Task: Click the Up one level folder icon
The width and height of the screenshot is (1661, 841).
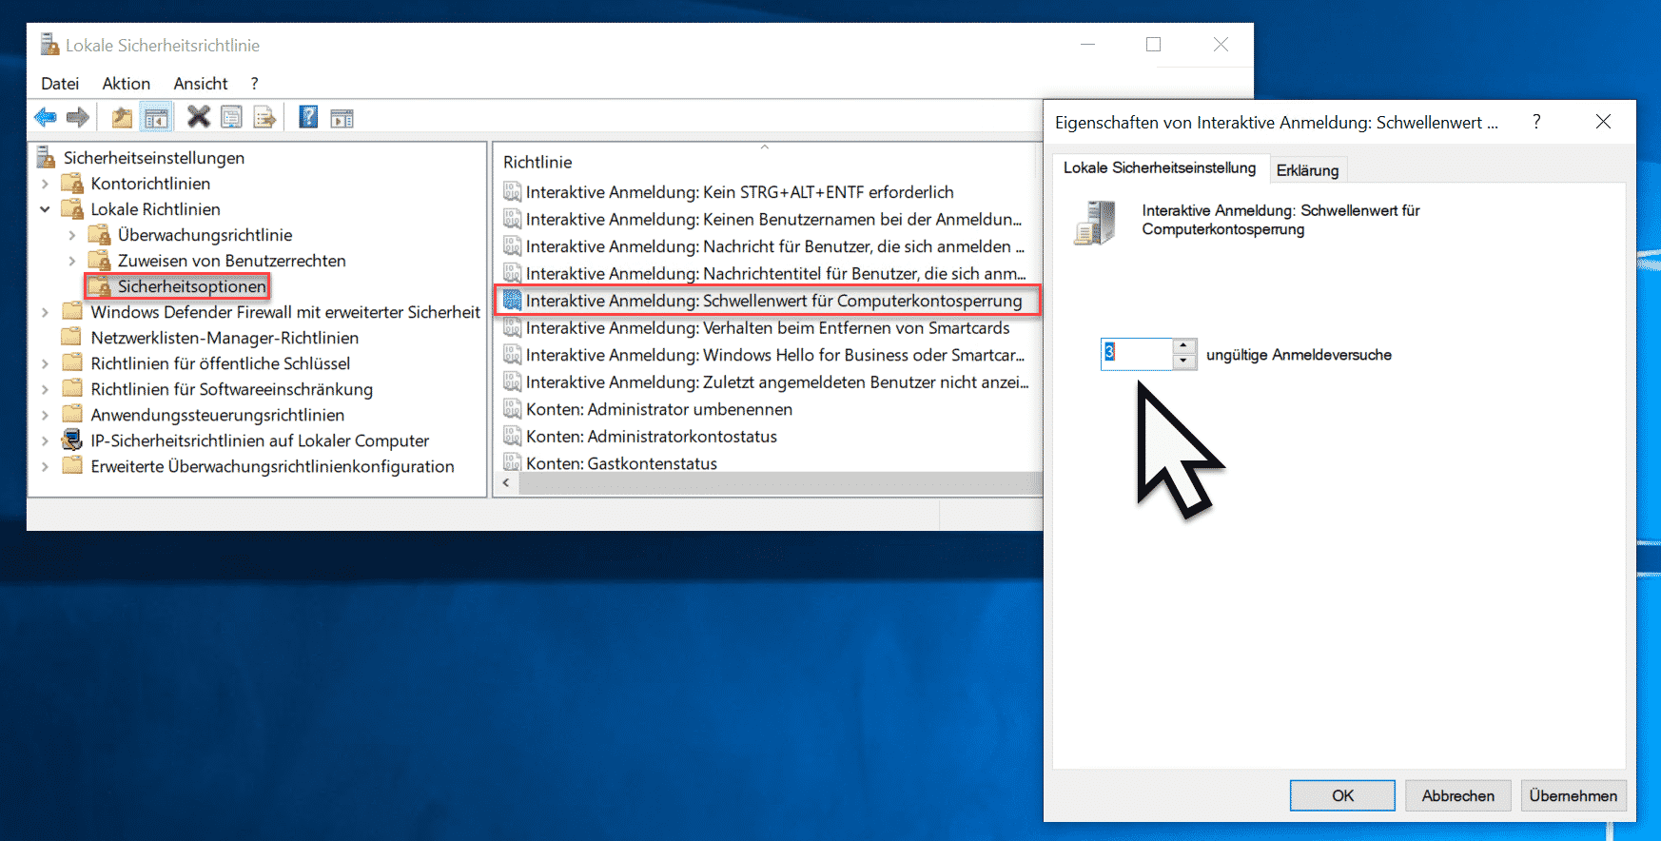Action: (122, 118)
